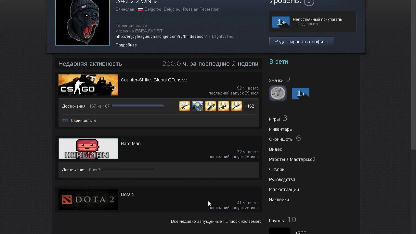The height and width of the screenshot is (234, 416).
Task: Open the enjoyleague challonge link
Action: (162, 36)
